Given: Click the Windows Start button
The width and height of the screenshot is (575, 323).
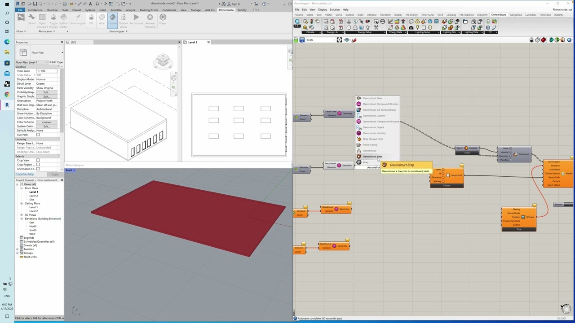Looking at the screenshot, I should pyautogui.click(x=7, y=4).
